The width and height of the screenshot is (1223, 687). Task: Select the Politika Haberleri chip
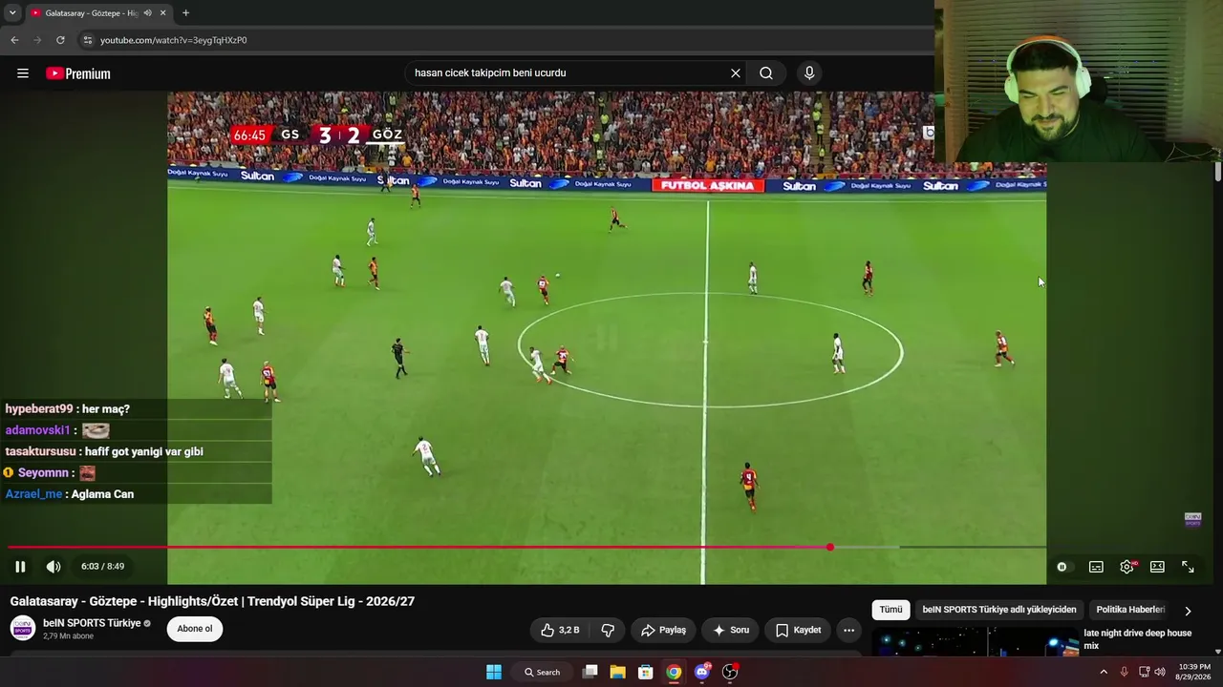click(1130, 610)
